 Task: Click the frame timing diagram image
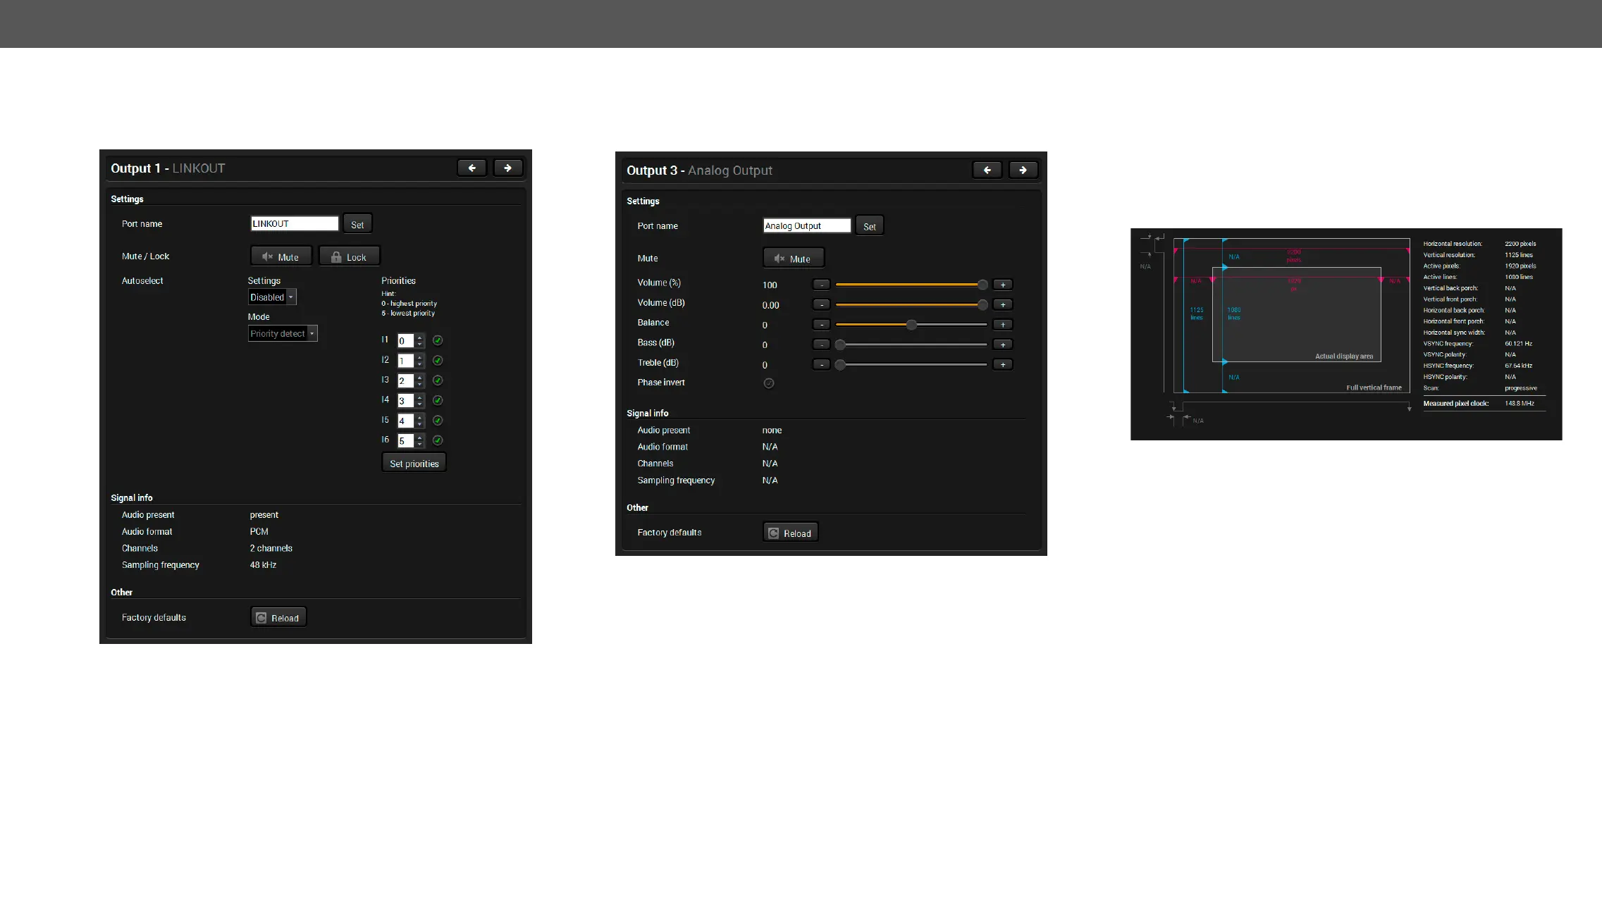pyautogui.click(x=1346, y=334)
